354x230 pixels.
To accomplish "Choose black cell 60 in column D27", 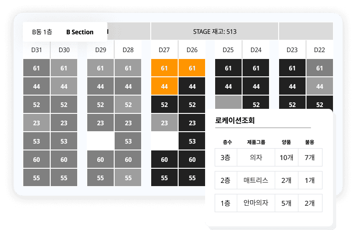I will (x=164, y=159).
